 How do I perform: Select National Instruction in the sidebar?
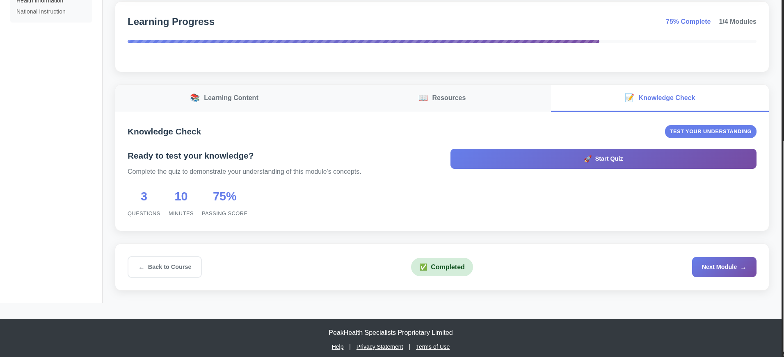tap(41, 11)
